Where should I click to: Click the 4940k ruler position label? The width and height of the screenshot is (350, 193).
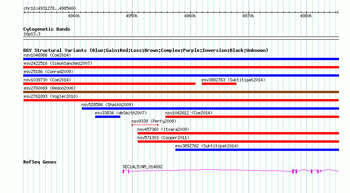click(74, 16)
